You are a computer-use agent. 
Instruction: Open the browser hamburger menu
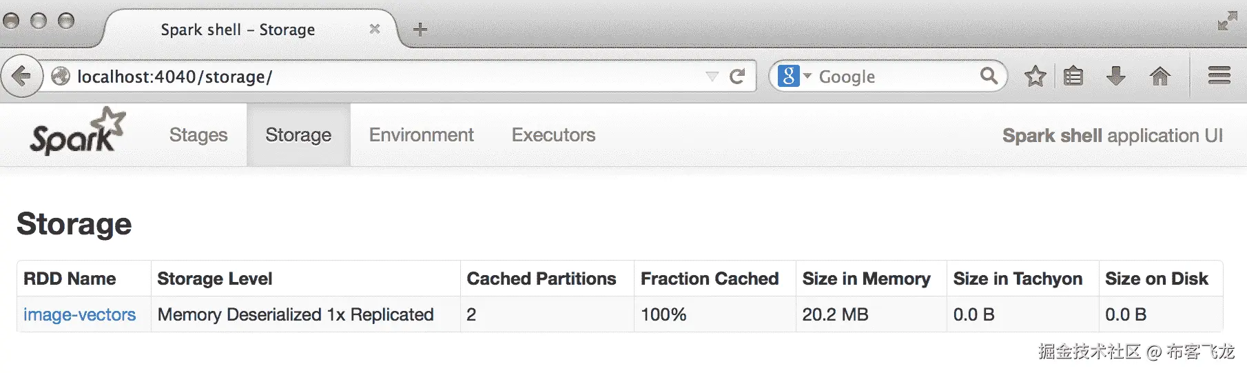[1219, 76]
